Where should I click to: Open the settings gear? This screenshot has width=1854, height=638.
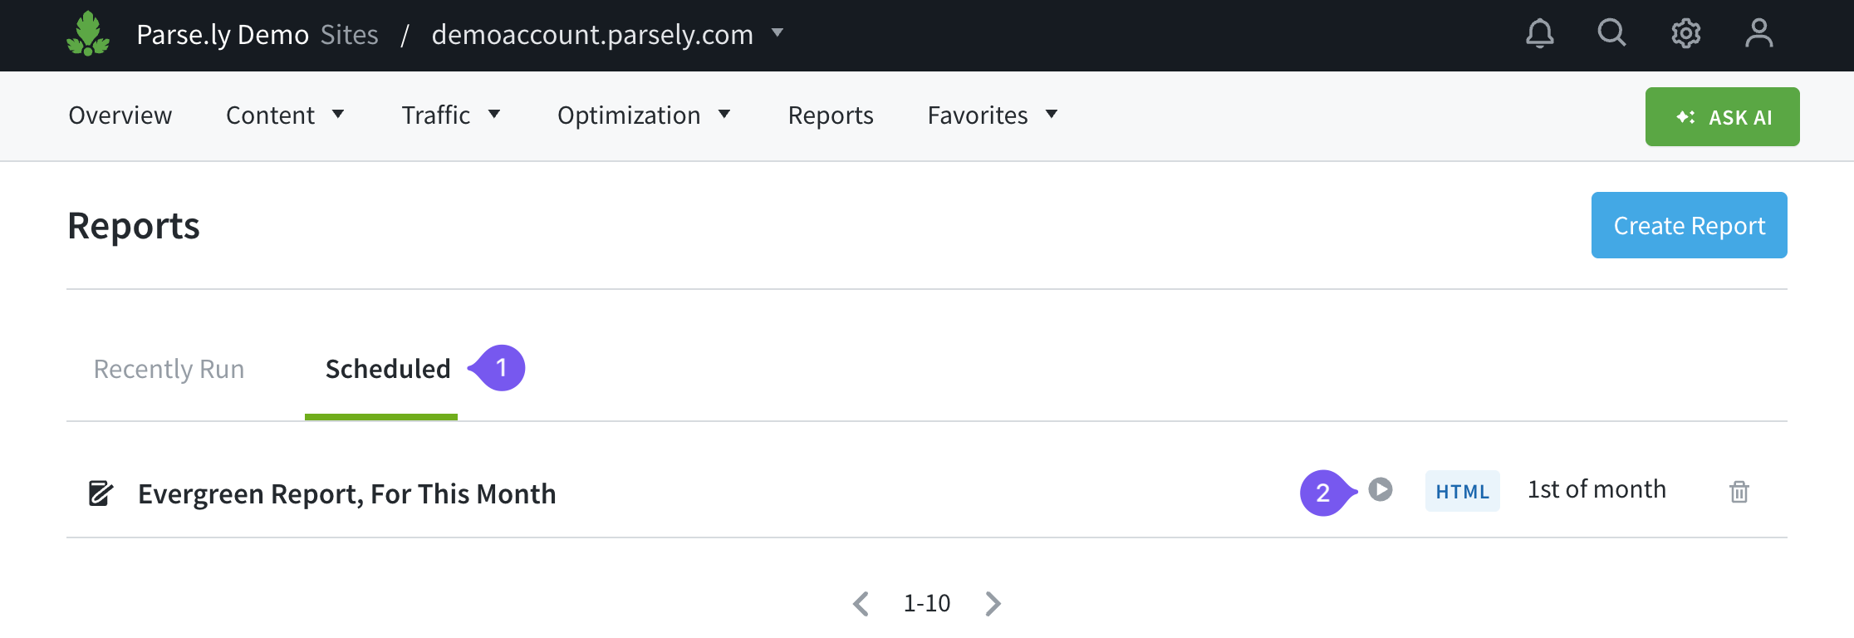point(1685,34)
